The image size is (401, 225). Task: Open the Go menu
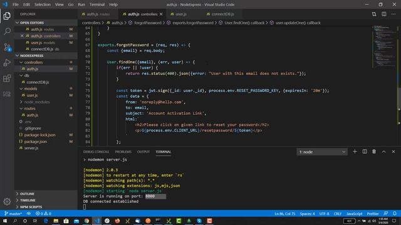tap(71, 4)
